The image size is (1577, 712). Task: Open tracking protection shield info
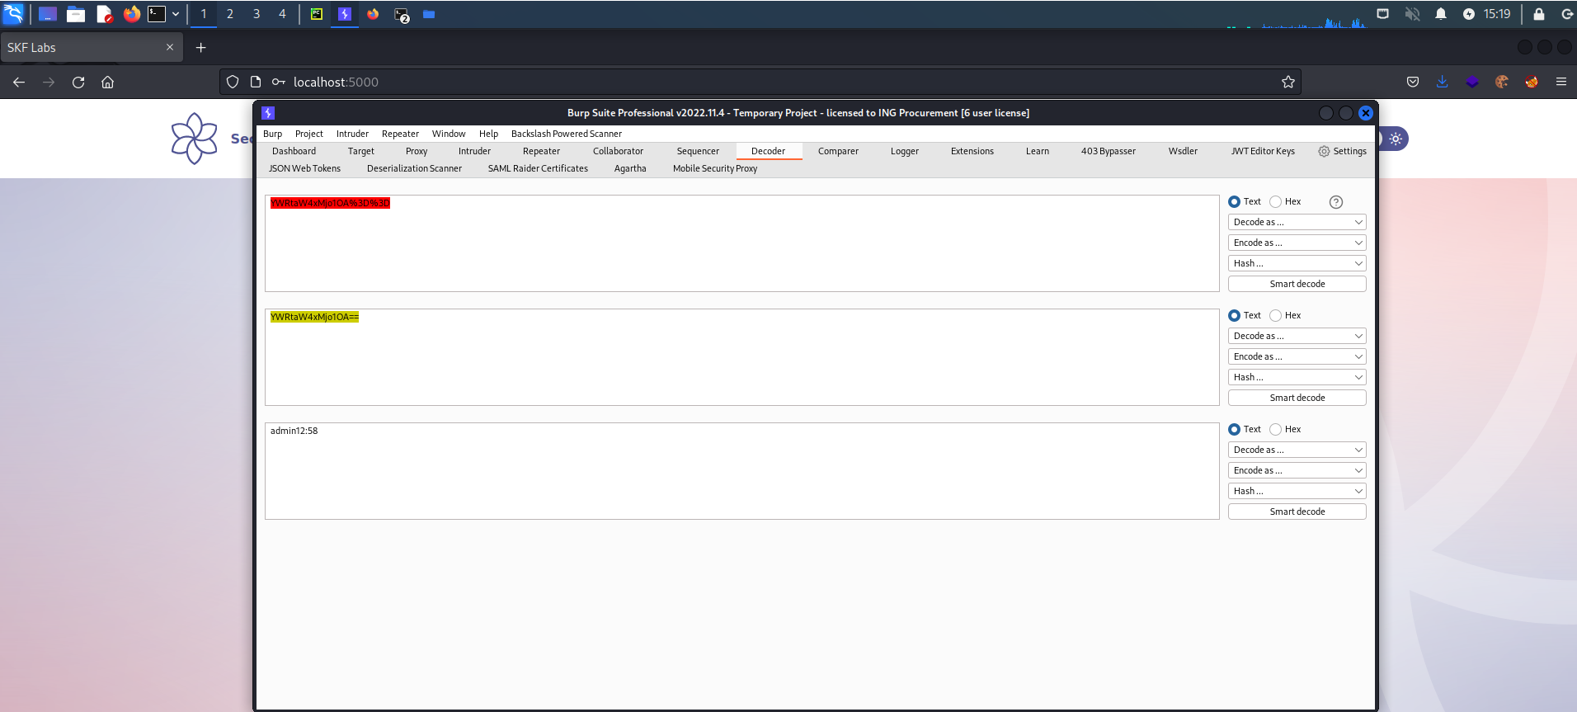coord(233,82)
